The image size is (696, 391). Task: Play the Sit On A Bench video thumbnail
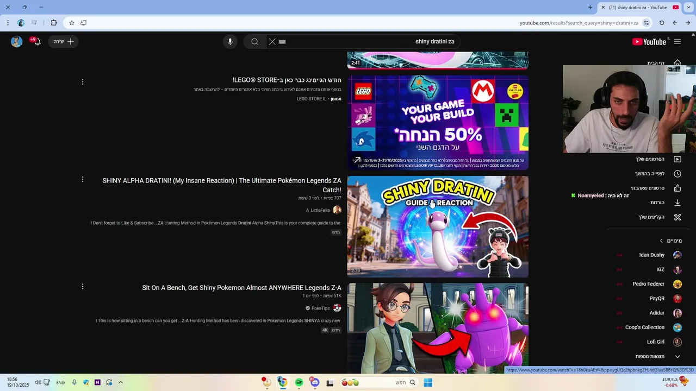coord(438,327)
